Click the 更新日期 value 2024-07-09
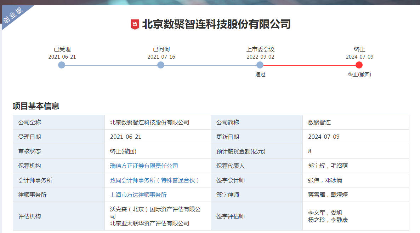Image resolution: width=420 pixels, height=233 pixels. click(x=324, y=137)
